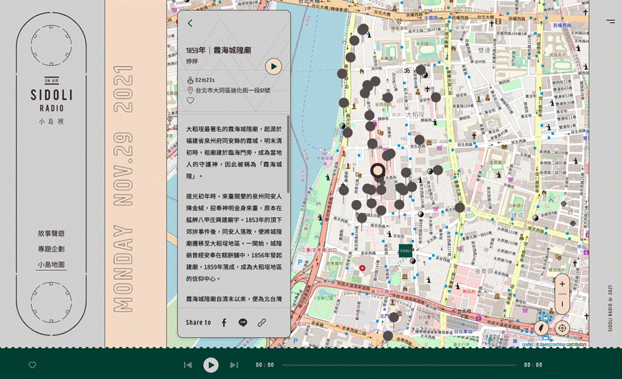
Task: Toggle the heart in the bottom player bar
Action: coord(32,365)
